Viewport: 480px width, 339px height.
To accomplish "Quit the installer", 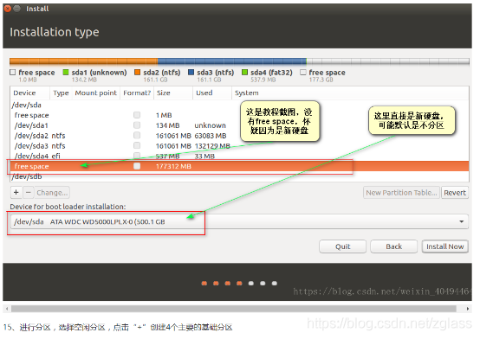I will point(342,246).
